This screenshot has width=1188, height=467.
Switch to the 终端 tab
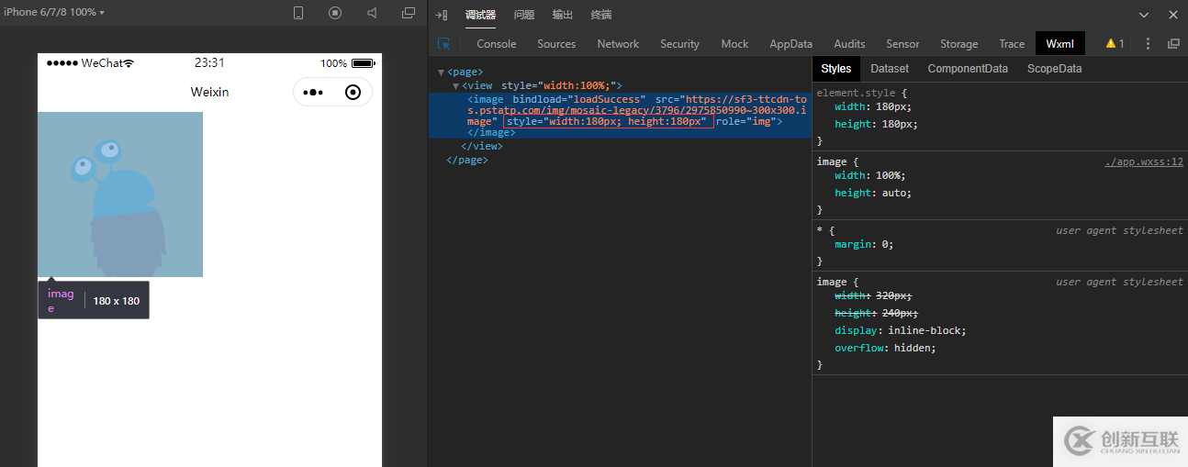[x=601, y=15]
